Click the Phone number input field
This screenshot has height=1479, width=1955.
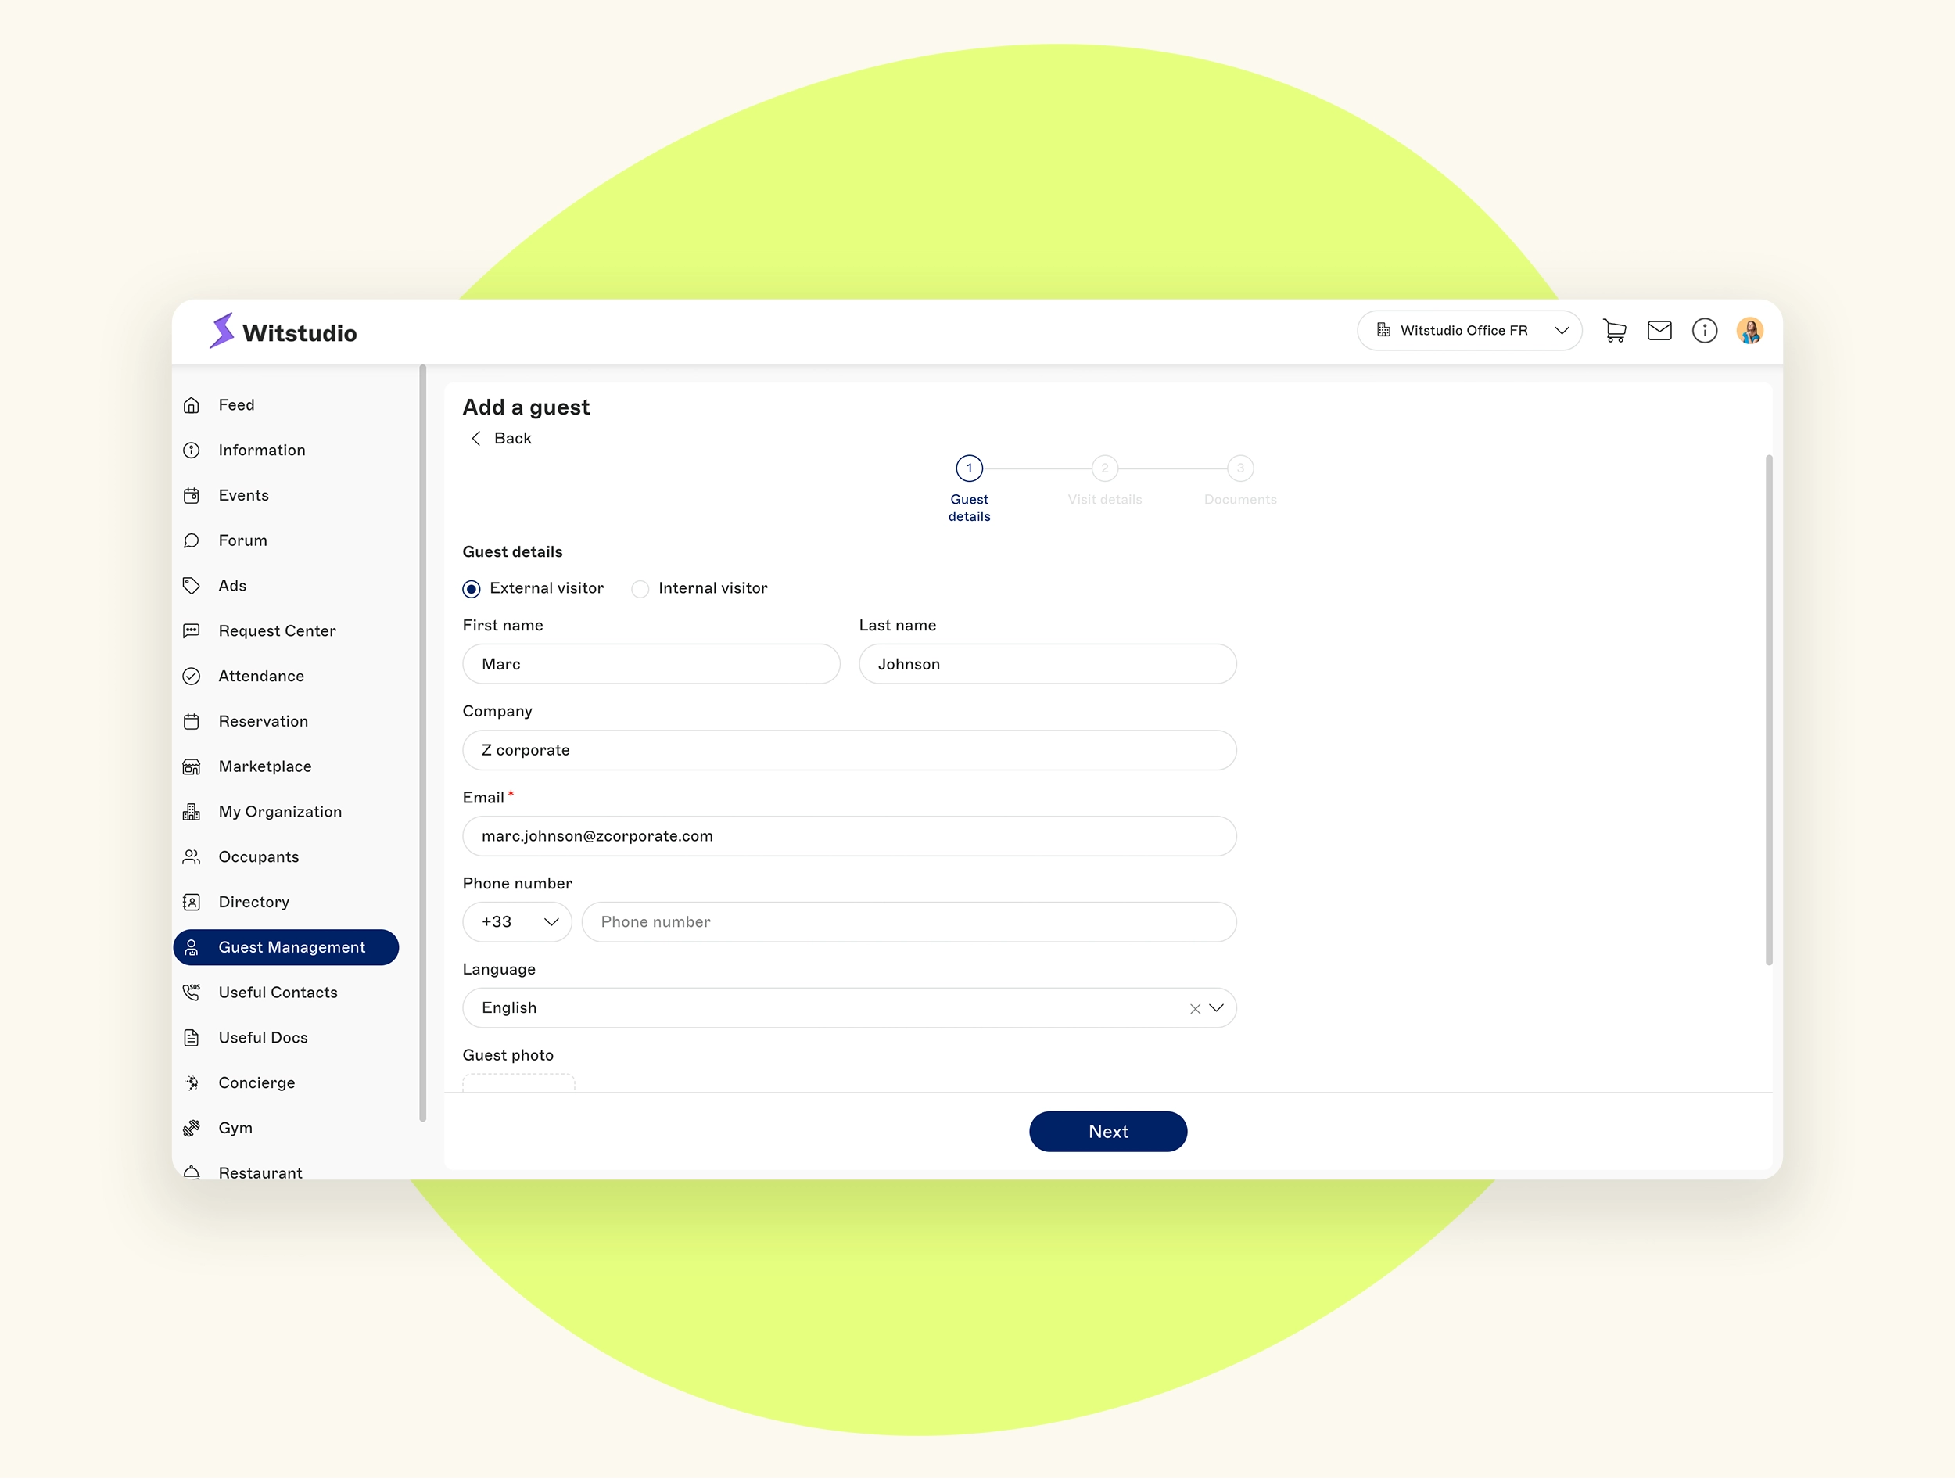click(909, 922)
